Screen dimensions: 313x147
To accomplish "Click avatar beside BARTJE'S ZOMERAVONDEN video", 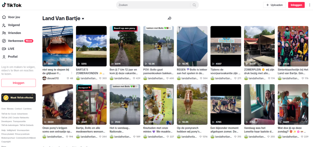I will point(78,78).
